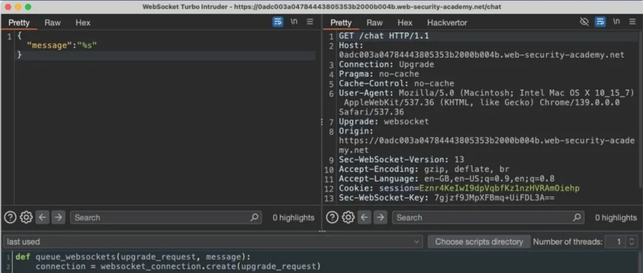
Task: Open the Hackvertor tab
Action: pyautogui.click(x=447, y=23)
